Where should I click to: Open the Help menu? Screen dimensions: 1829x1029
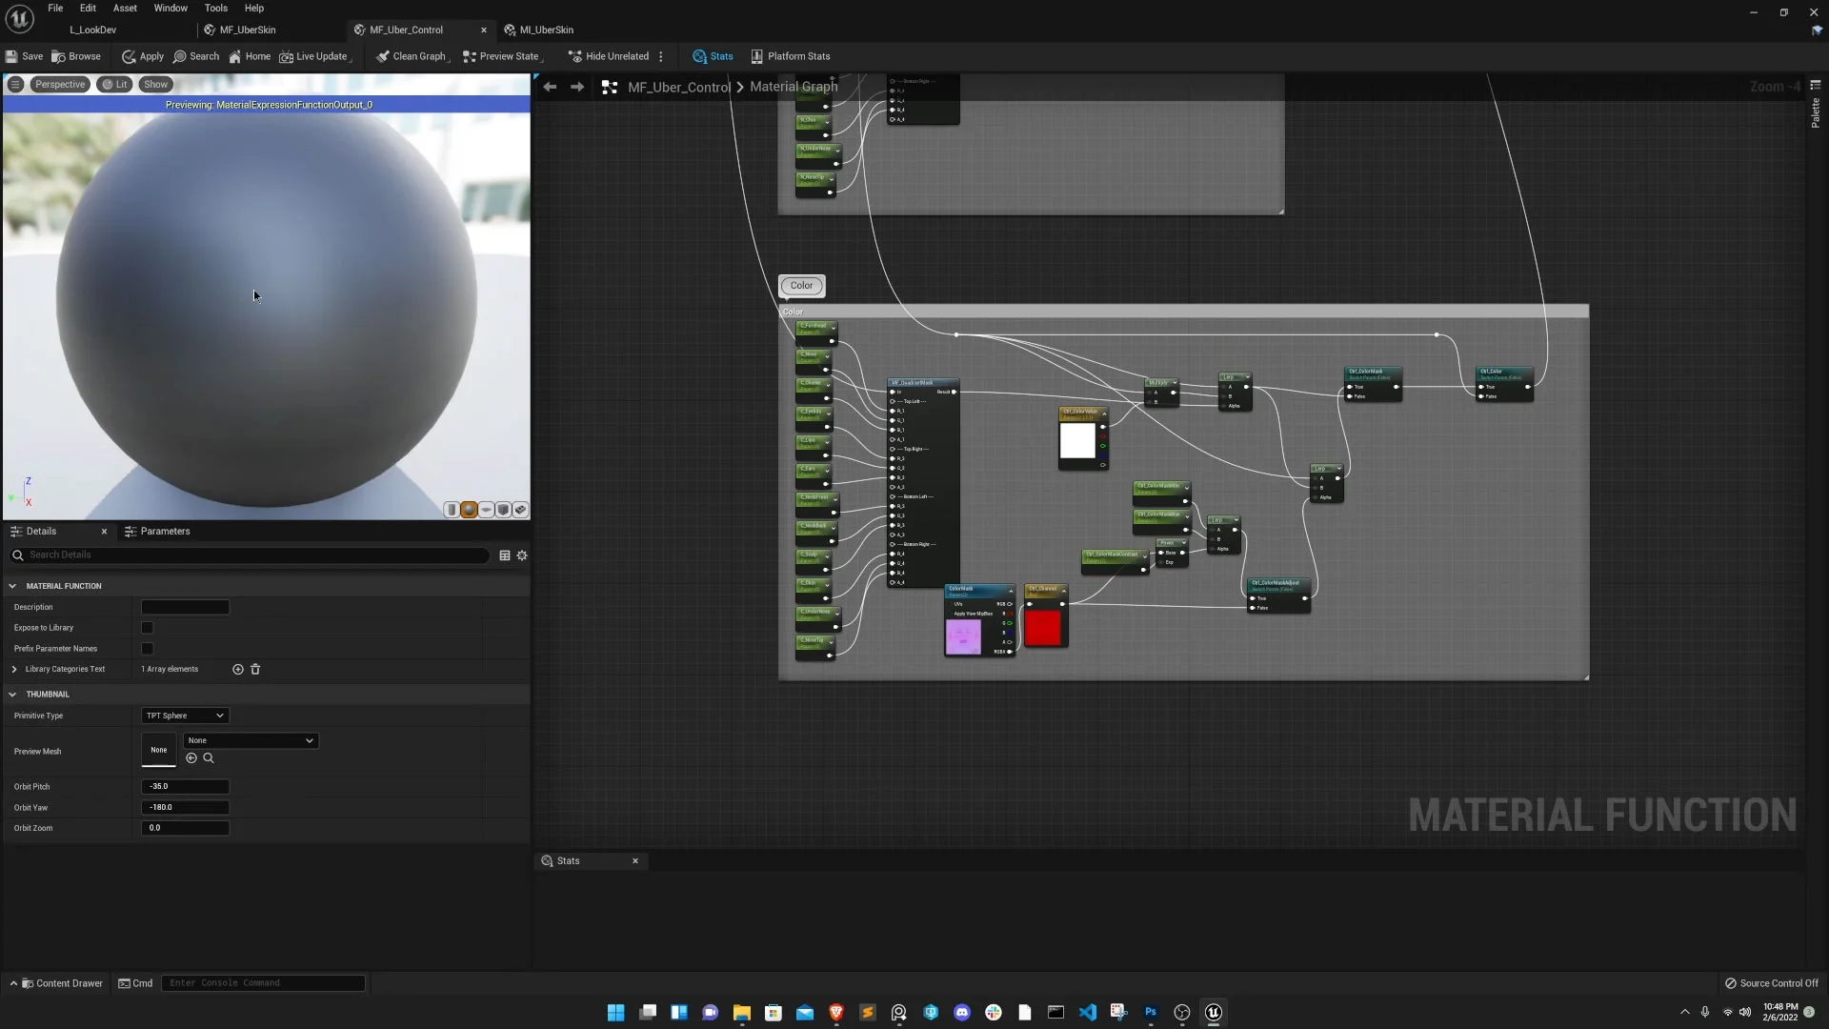[254, 8]
